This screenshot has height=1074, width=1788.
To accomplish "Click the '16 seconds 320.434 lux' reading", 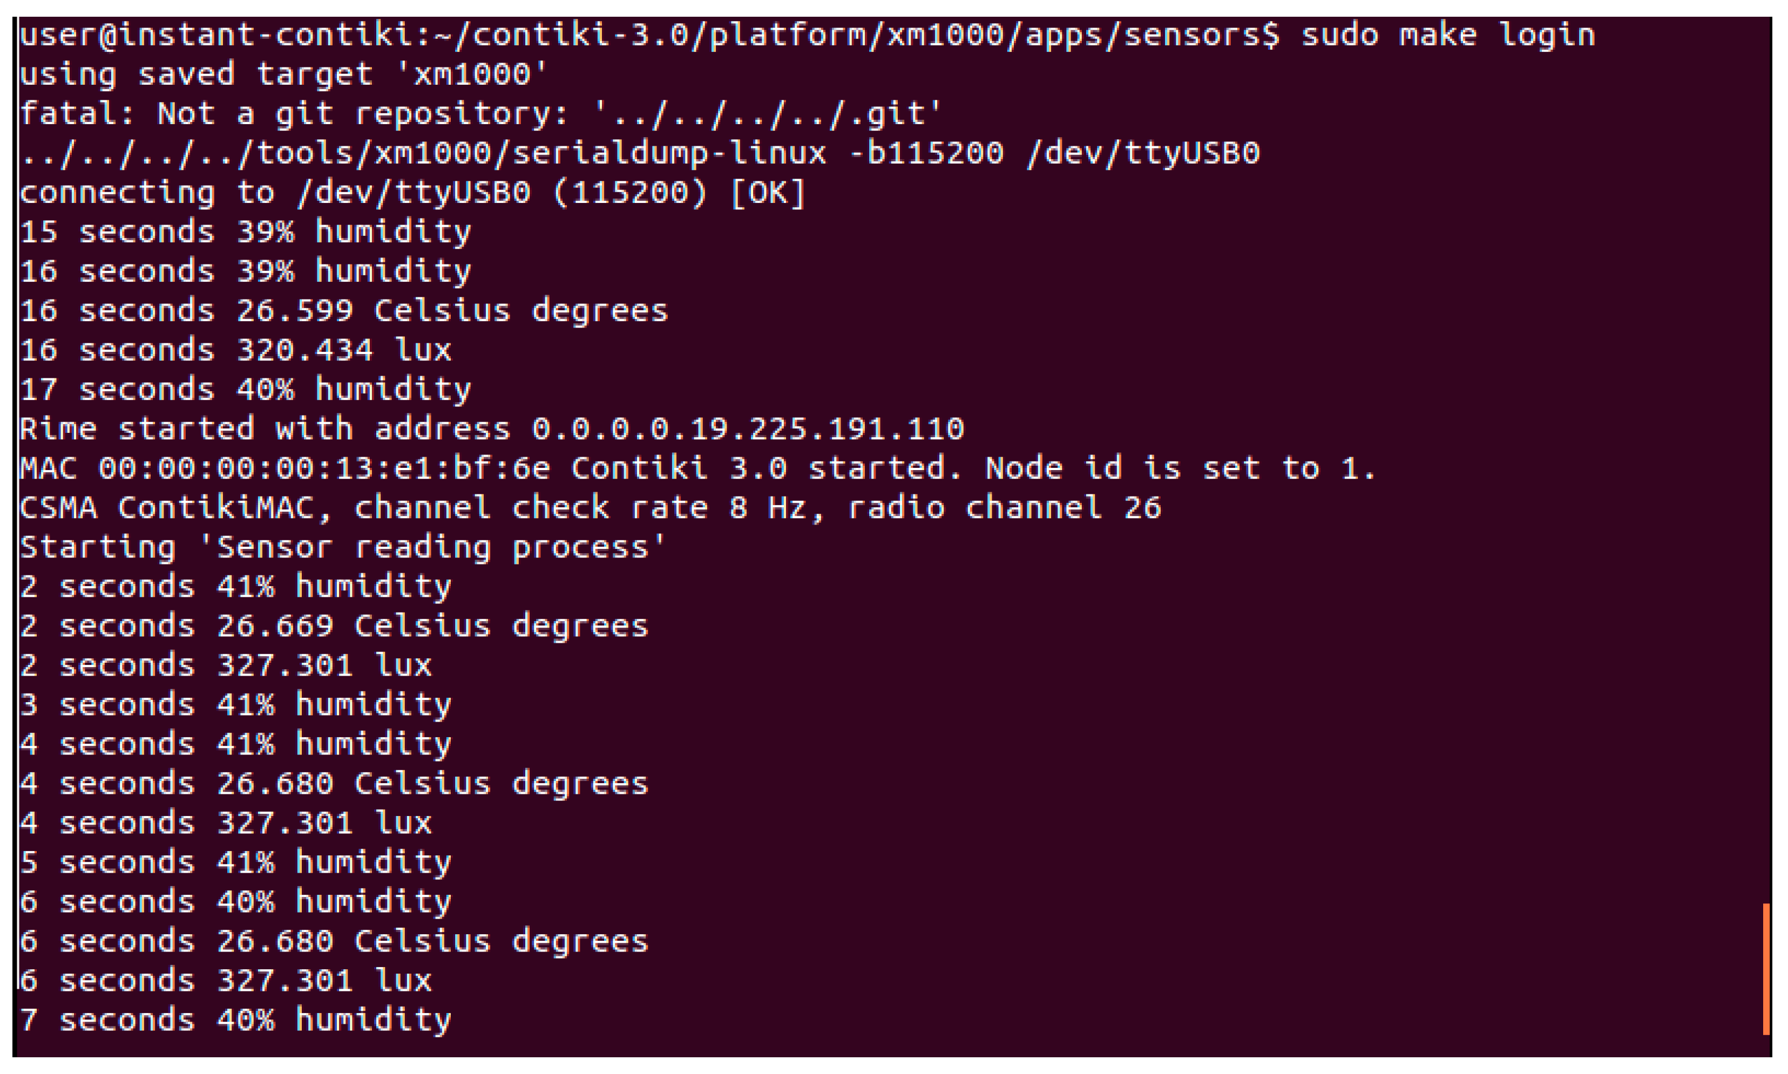I will tap(234, 350).
